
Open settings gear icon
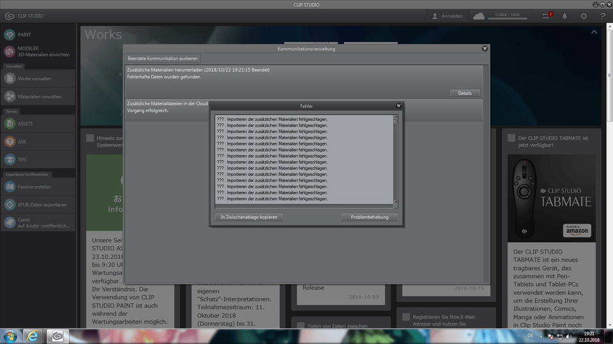pyautogui.click(x=584, y=16)
